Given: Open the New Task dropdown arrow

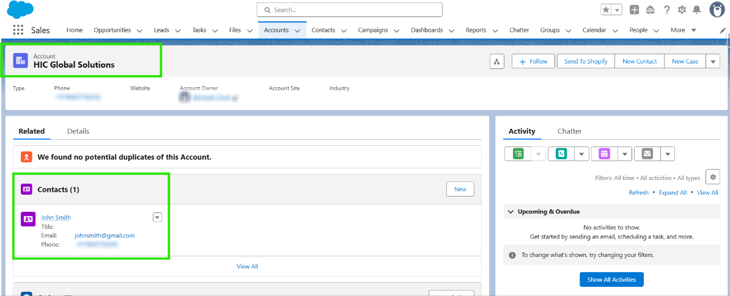Looking at the screenshot, I should [539, 154].
